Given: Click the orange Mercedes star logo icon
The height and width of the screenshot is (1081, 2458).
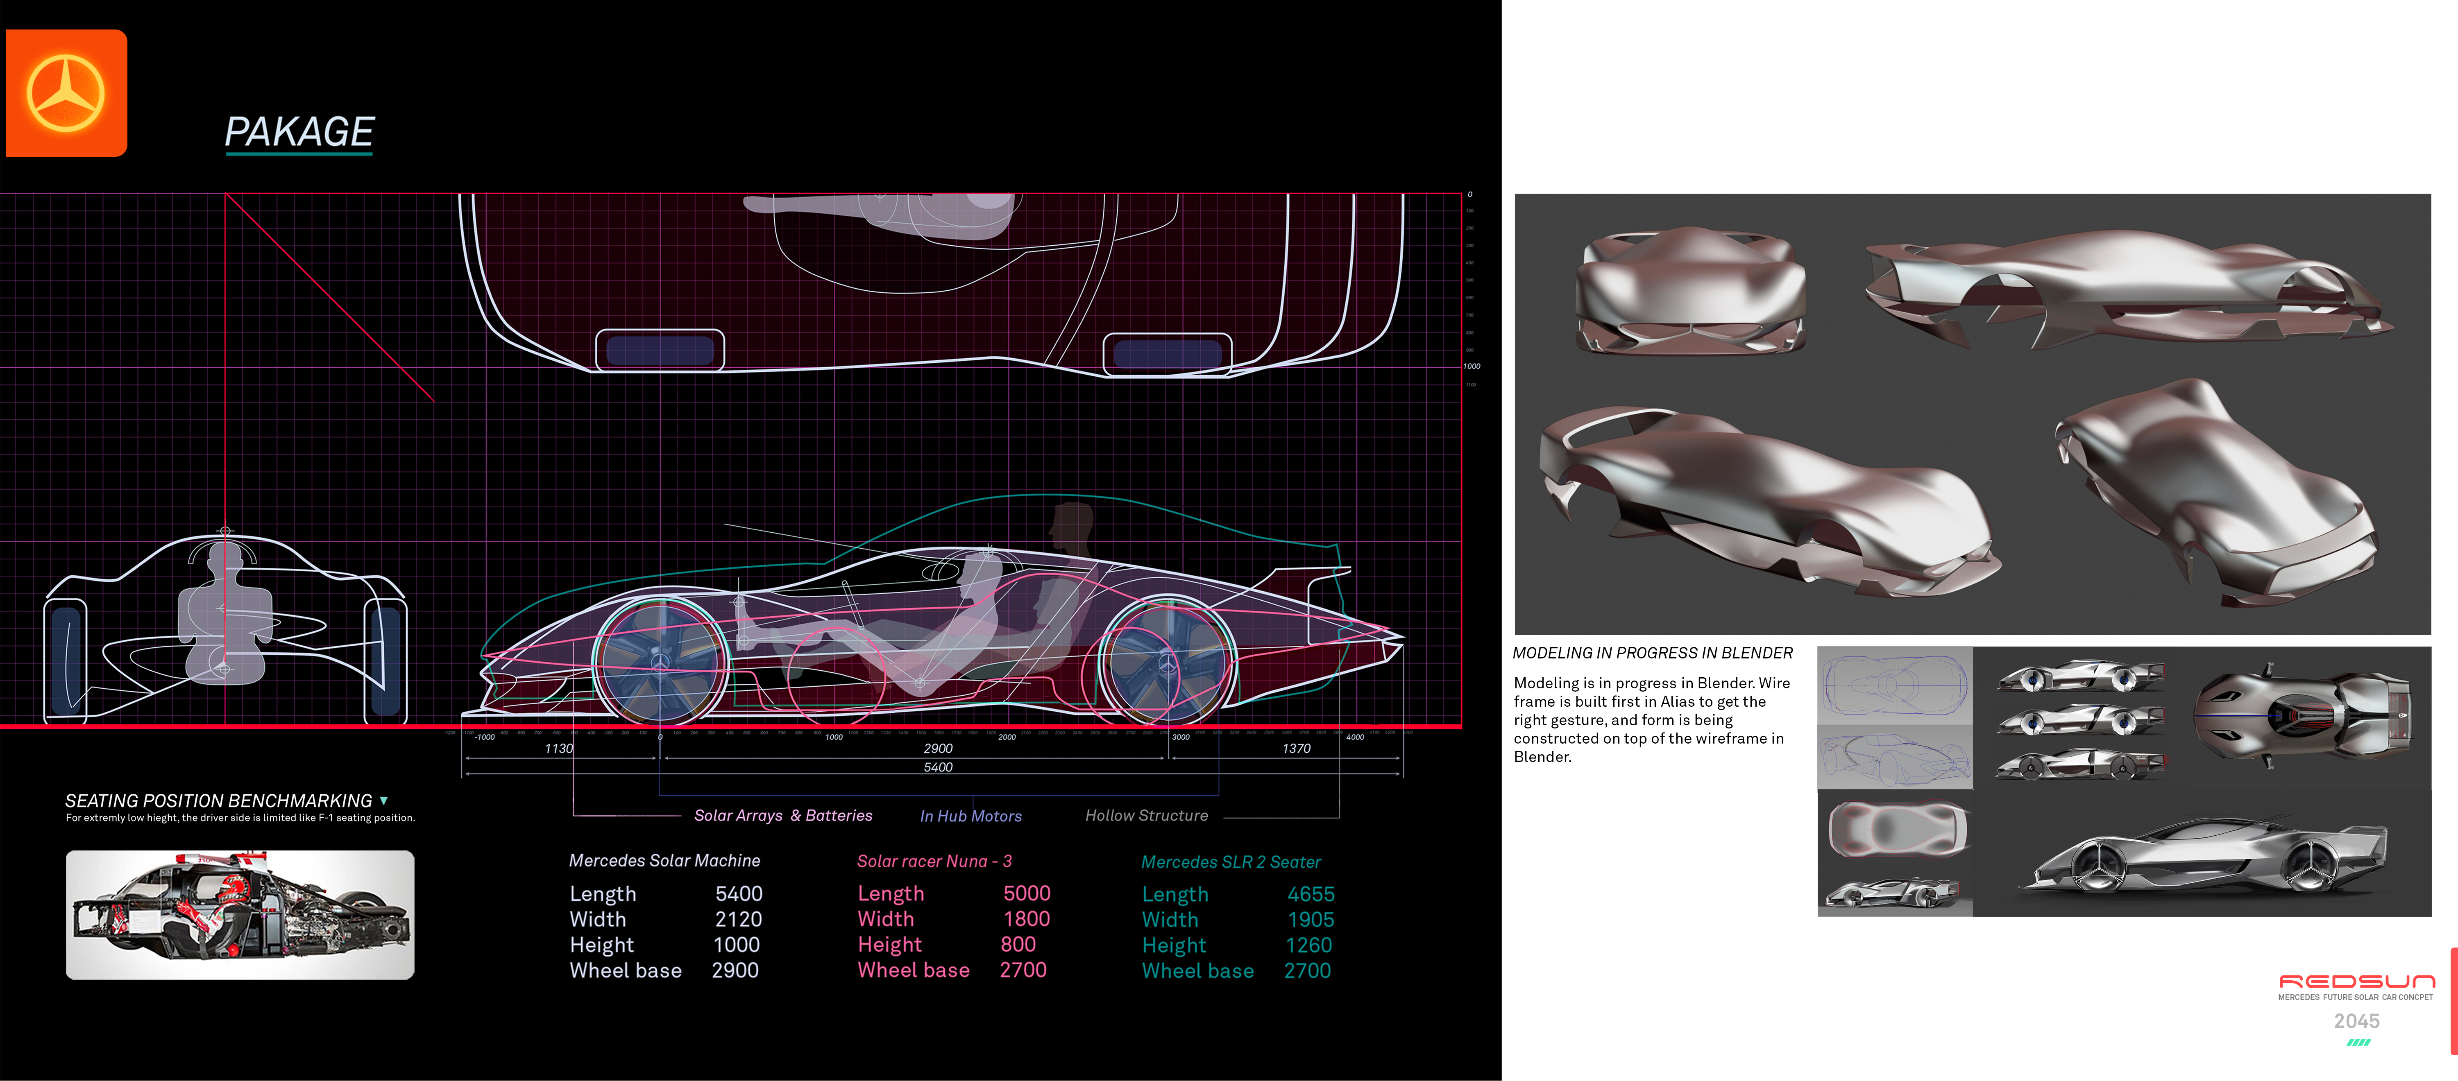Looking at the screenshot, I should coord(66,93).
